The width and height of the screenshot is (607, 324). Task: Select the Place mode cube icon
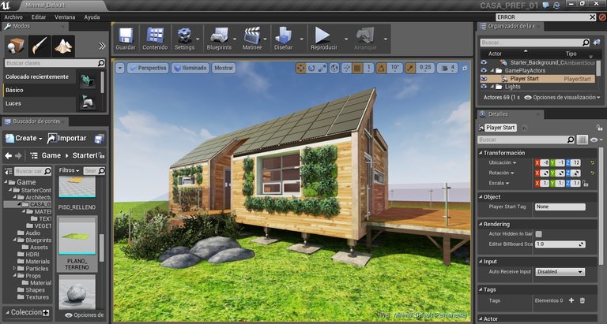tap(16, 46)
